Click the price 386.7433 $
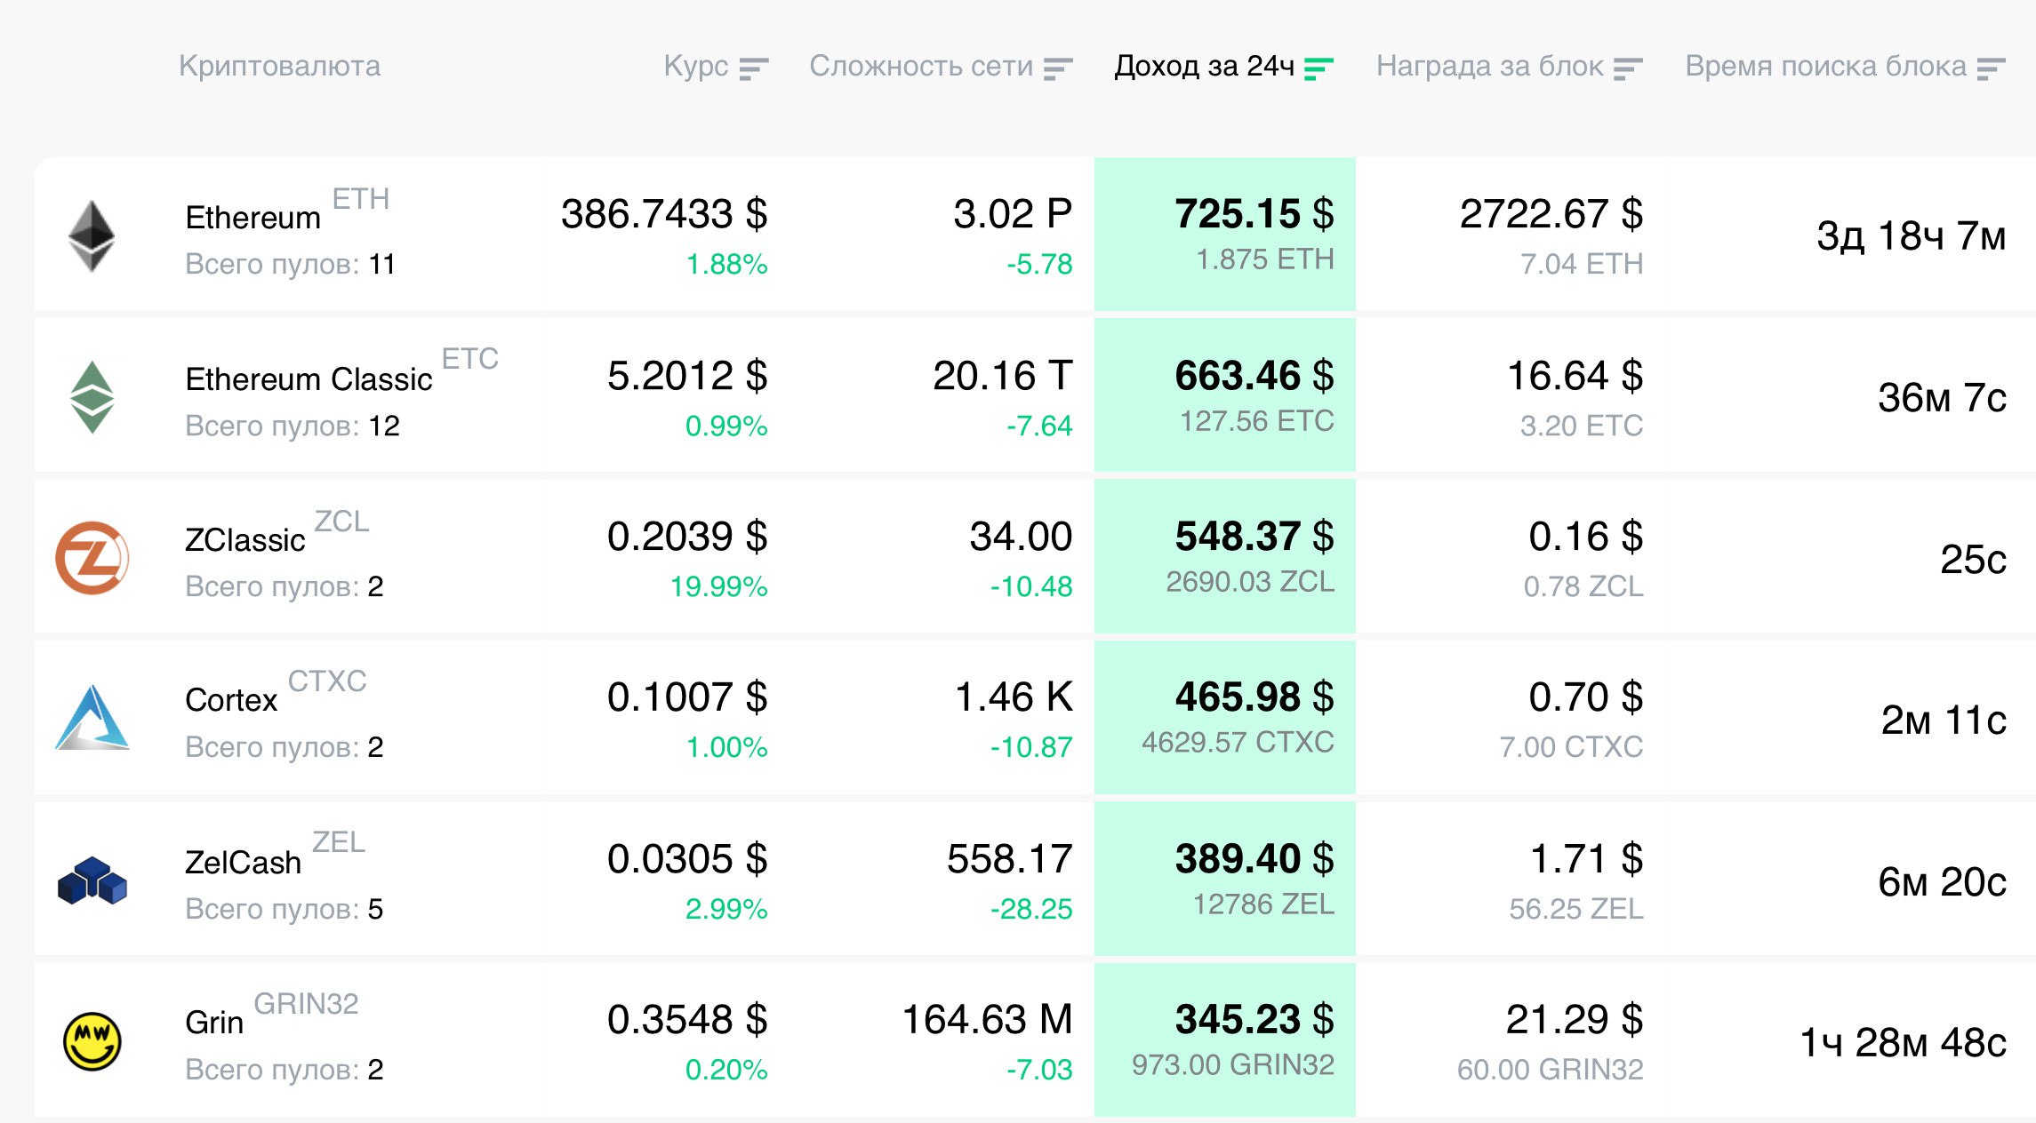The height and width of the screenshot is (1123, 2036). tap(664, 214)
